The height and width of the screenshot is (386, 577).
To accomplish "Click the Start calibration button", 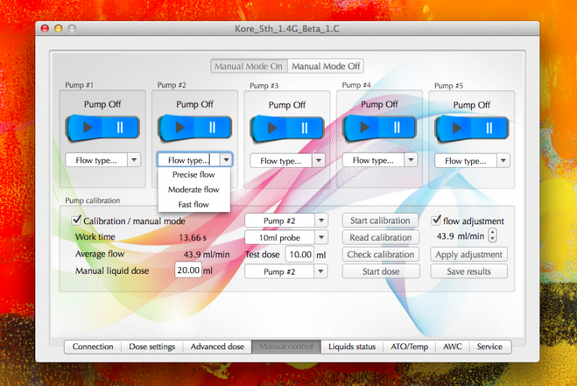I will pos(380,220).
